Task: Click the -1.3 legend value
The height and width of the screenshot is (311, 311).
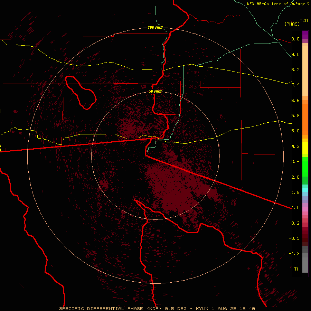Action: pos(294,254)
